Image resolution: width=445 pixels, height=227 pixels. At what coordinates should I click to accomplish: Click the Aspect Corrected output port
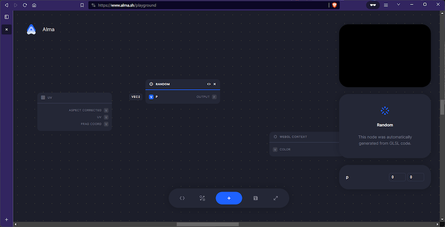coord(106,110)
